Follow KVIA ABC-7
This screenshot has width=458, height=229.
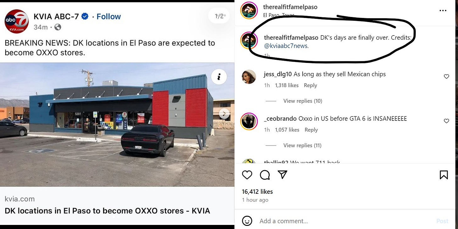(109, 17)
